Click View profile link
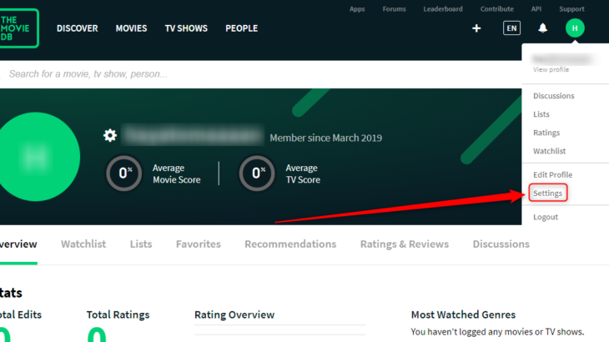 point(551,70)
